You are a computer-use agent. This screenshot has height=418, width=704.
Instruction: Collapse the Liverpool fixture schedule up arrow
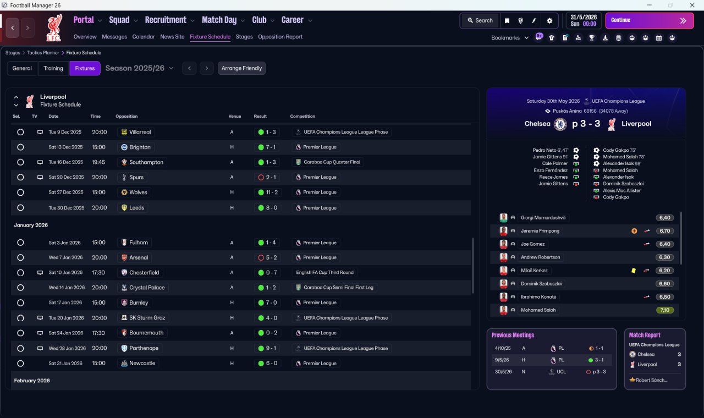pos(16,97)
